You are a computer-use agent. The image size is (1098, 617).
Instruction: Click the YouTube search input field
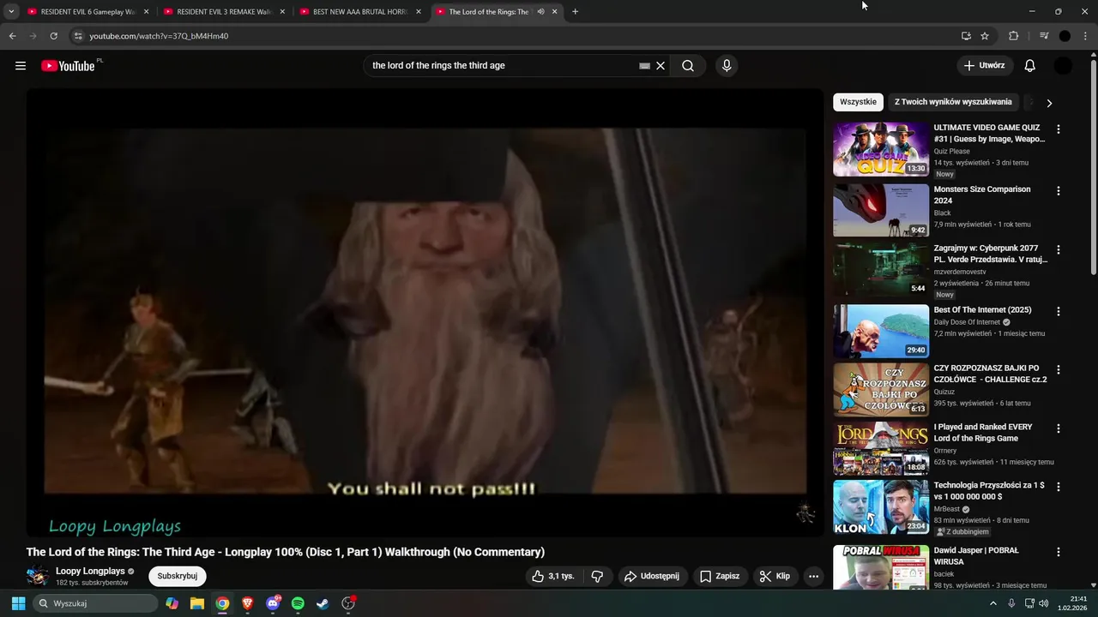pos(502,66)
